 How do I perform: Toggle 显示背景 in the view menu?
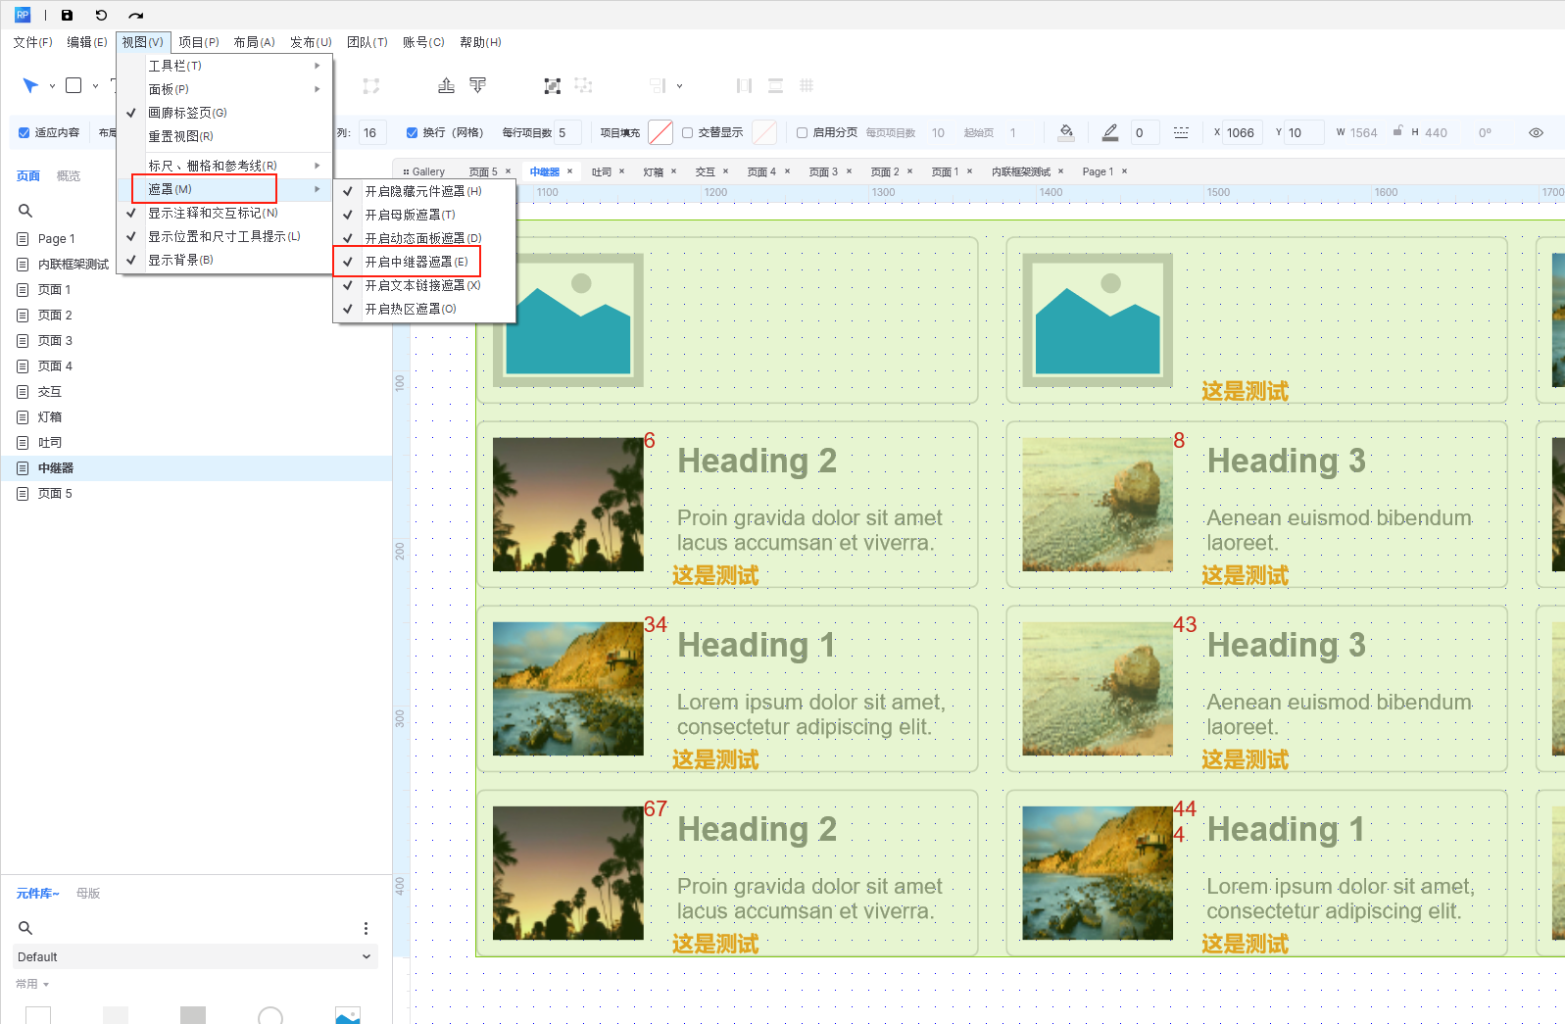coord(224,260)
